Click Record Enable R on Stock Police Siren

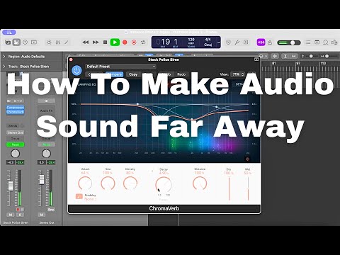click(18, 210)
